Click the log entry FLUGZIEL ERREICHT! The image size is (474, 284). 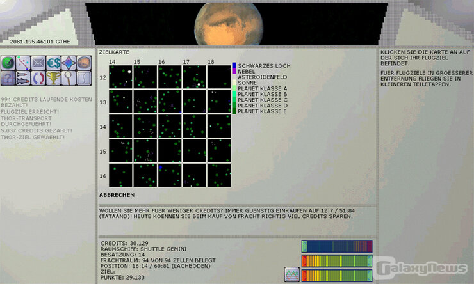coord(30,112)
